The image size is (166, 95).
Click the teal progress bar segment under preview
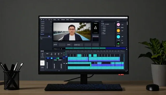pos(69,48)
